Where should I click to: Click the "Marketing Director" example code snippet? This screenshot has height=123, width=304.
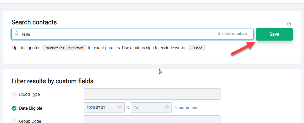[64, 48]
